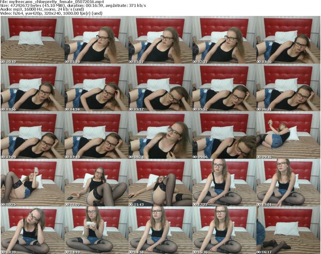This screenshot has height=254, width=321.
Task: Select the frame stamped 00:09:06
Action: [224, 135]
